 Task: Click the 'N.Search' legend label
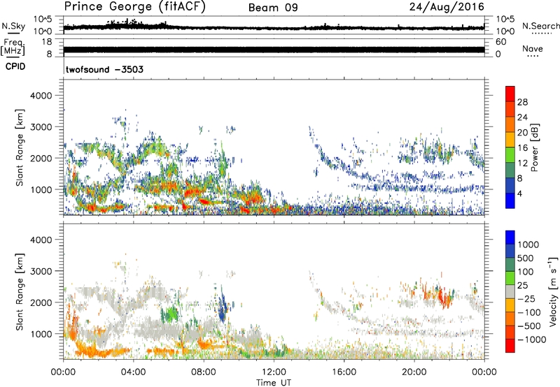tap(540, 26)
